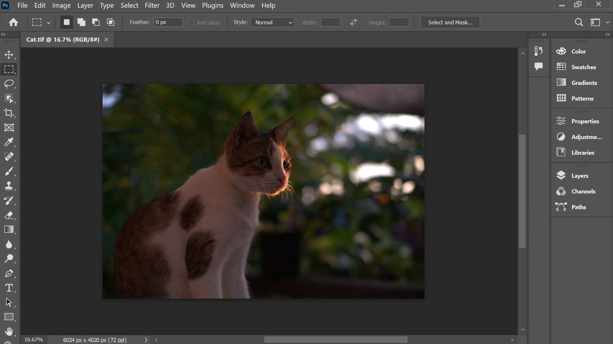Expand the marquee tool preset dropdown
Viewport: 613px width, 344px height.
click(x=48, y=22)
